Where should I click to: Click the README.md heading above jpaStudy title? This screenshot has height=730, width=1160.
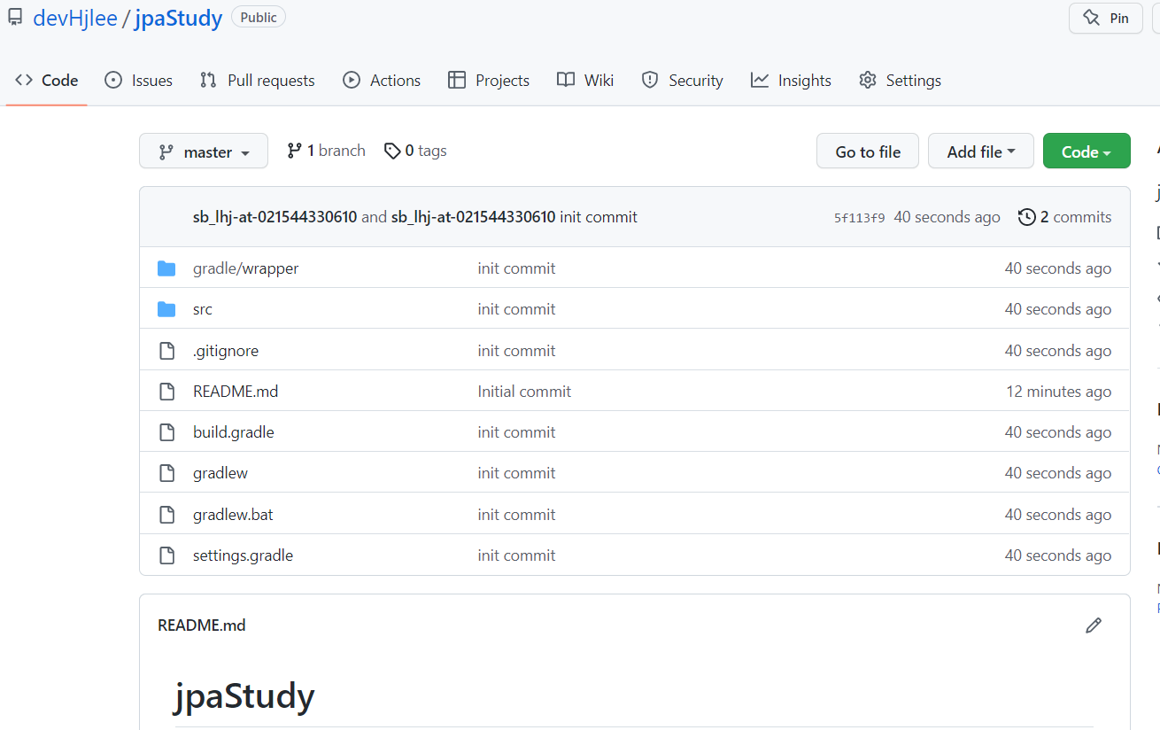pyautogui.click(x=202, y=625)
